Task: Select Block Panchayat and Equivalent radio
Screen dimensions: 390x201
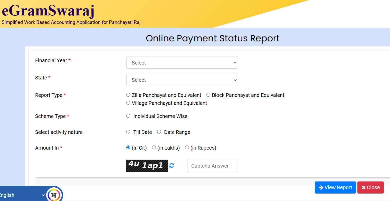Action: pos(208,95)
